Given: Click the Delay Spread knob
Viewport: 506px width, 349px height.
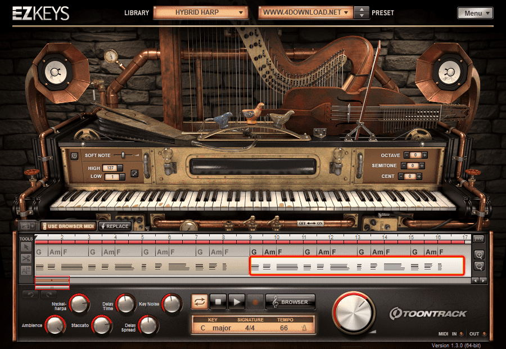Looking at the screenshot, I should point(148,325).
